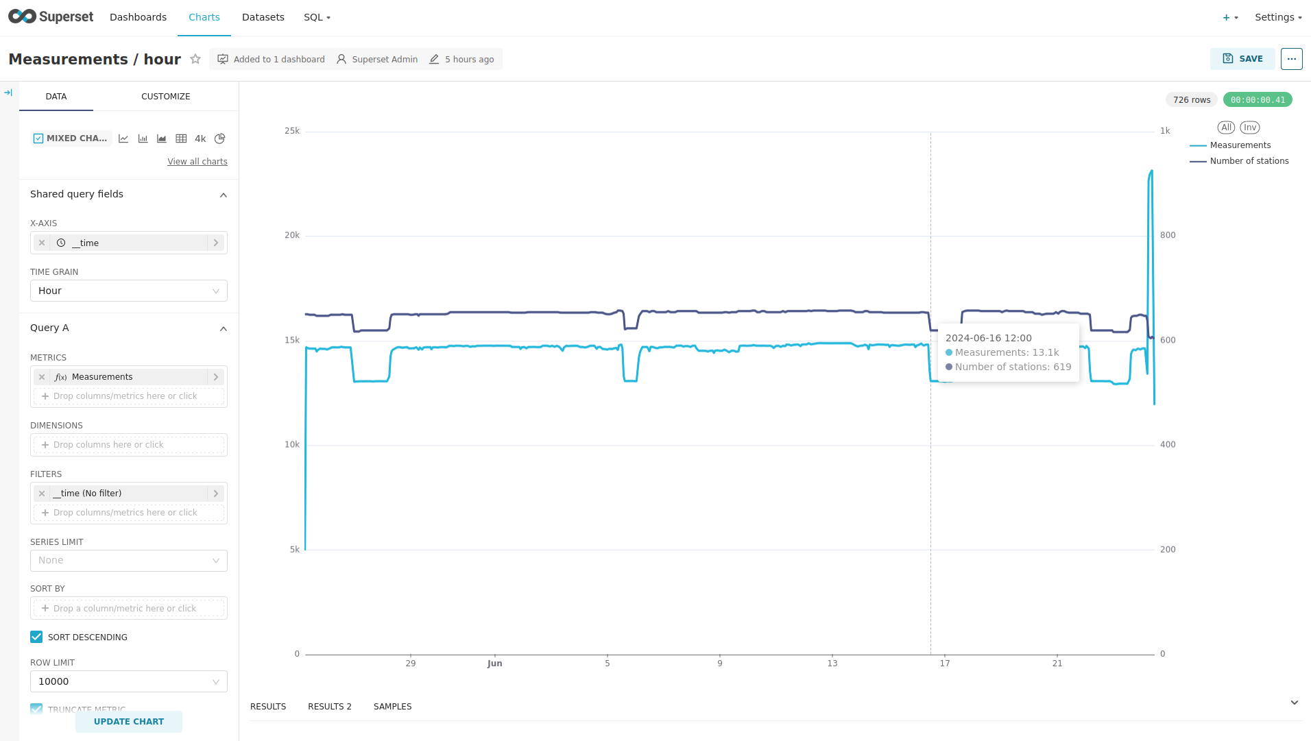Open the Results 2 tab
This screenshot has width=1311, height=741.
pyautogui.click(x=329, y=707)
